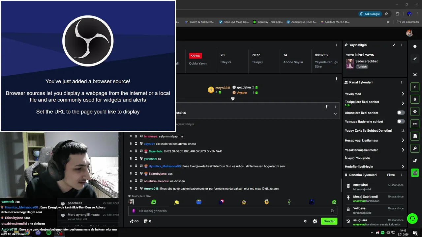
Task: Open Chrome extensions puzzle icon
Action: (x=397, y=14)
